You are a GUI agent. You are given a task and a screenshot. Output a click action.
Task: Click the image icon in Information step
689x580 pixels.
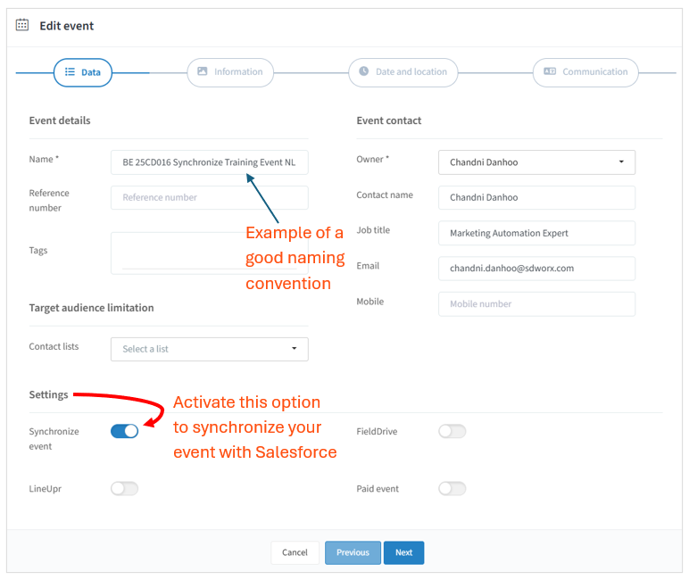click(203, 71)
